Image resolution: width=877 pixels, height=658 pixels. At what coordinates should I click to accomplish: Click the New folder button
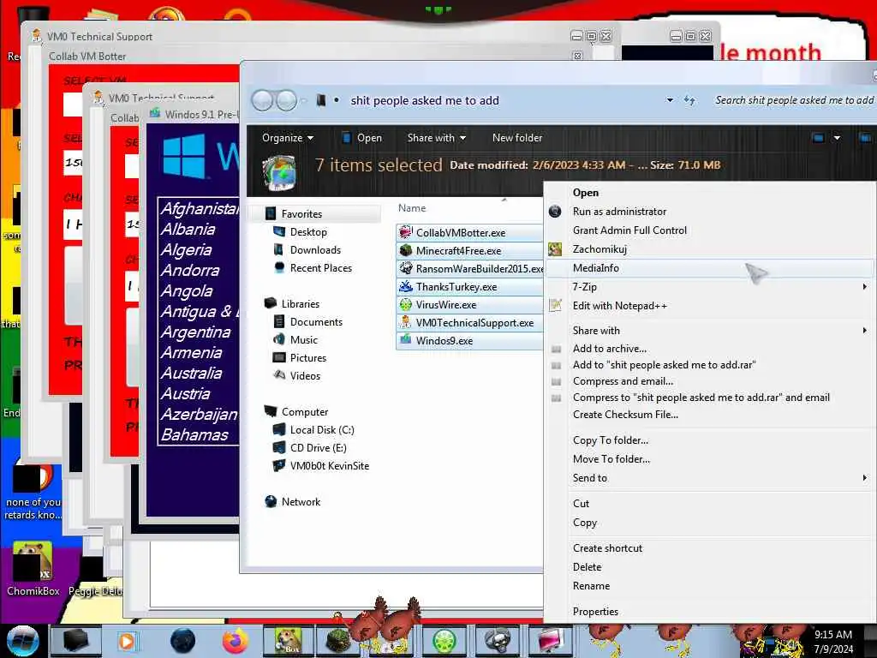516,138
